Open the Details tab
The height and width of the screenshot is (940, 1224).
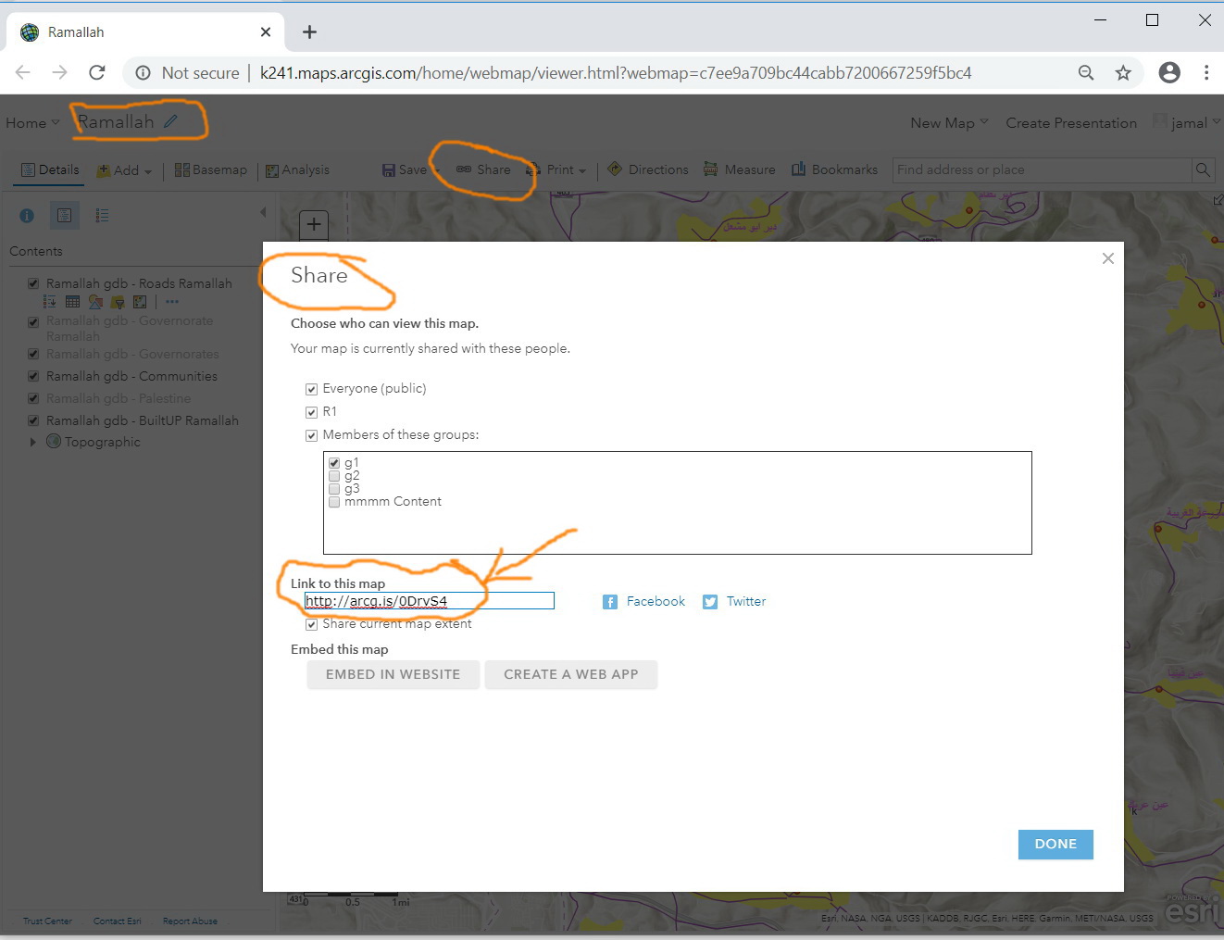point(50,169)
